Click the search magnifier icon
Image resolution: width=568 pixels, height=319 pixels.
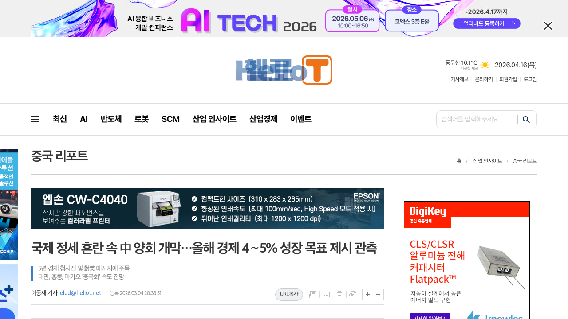click(526, 120)
